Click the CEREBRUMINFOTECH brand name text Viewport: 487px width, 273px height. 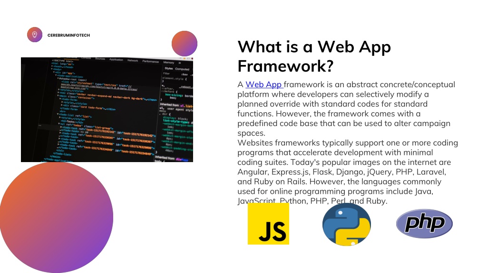point(68,35)
